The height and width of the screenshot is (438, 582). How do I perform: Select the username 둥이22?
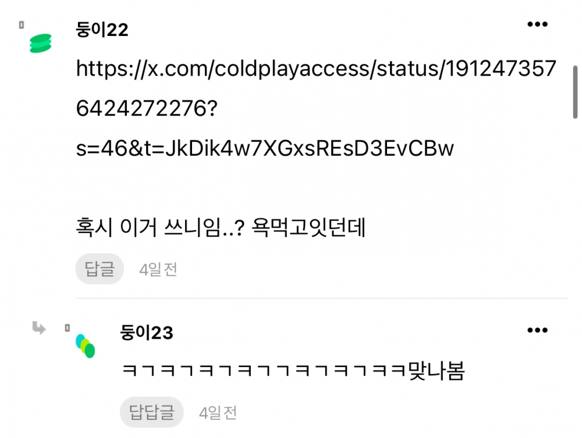[x=102, y=30]
